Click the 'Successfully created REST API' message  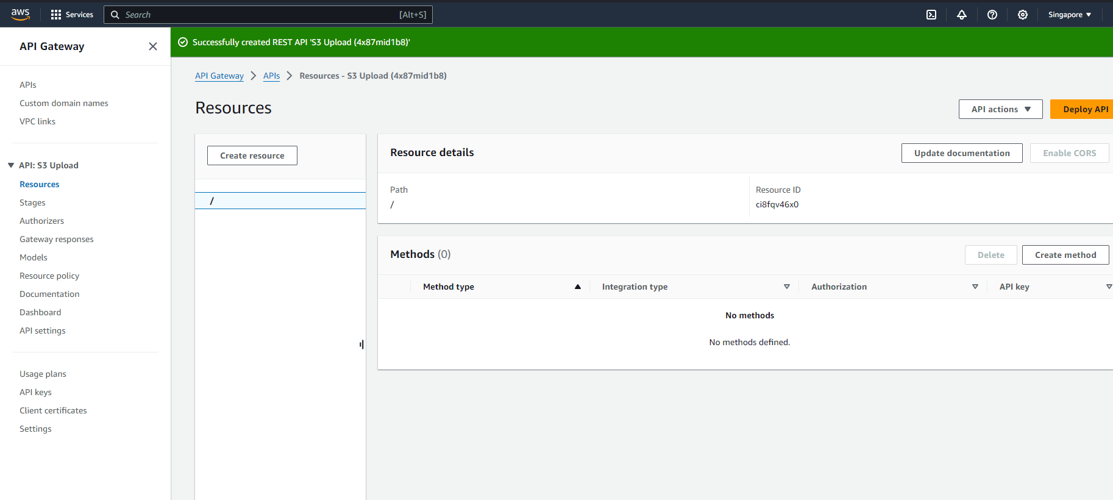pos(301,42)
